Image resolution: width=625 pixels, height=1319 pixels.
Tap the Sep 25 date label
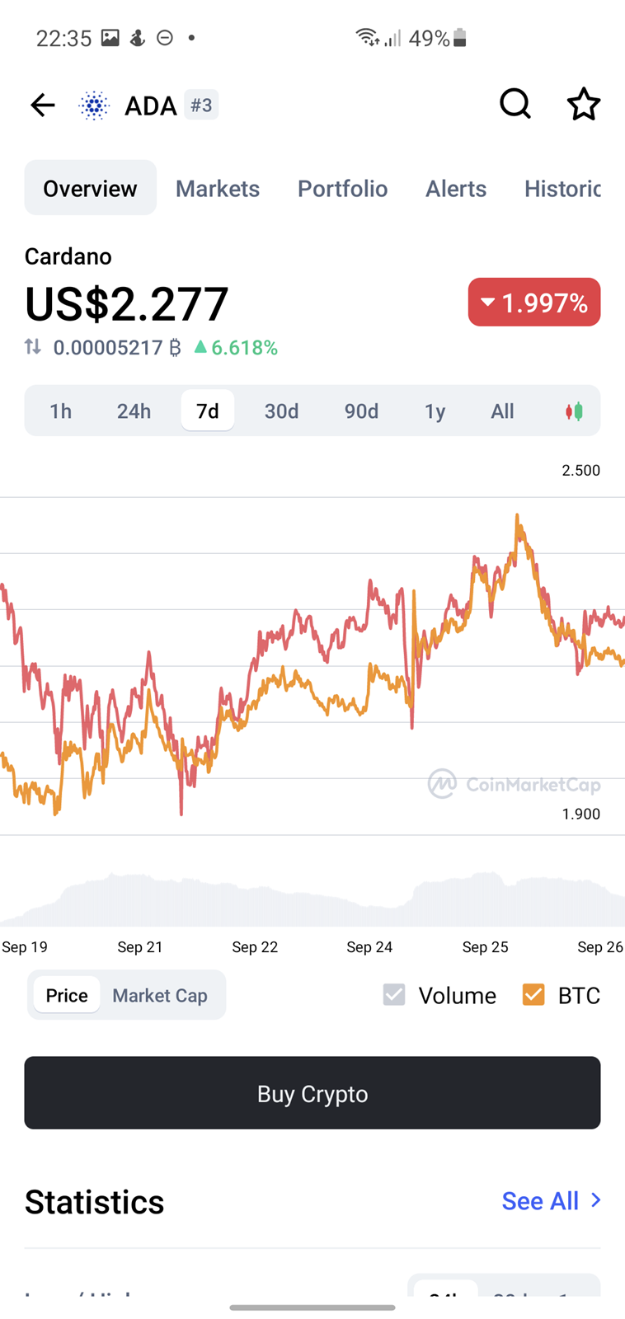click(485, 946)
